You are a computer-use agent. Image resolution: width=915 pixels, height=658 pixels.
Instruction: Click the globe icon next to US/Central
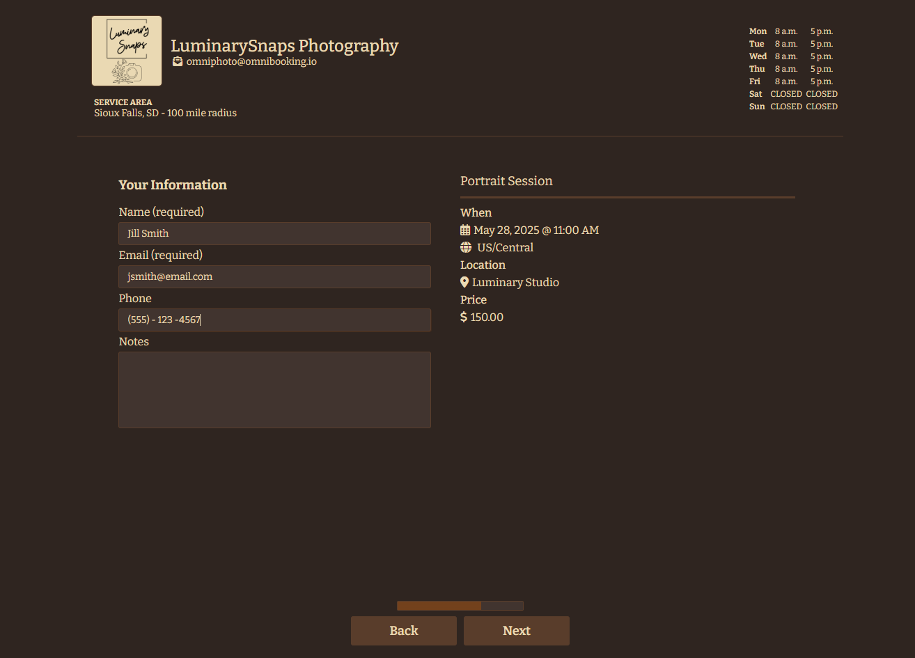[x=466, y=247]
